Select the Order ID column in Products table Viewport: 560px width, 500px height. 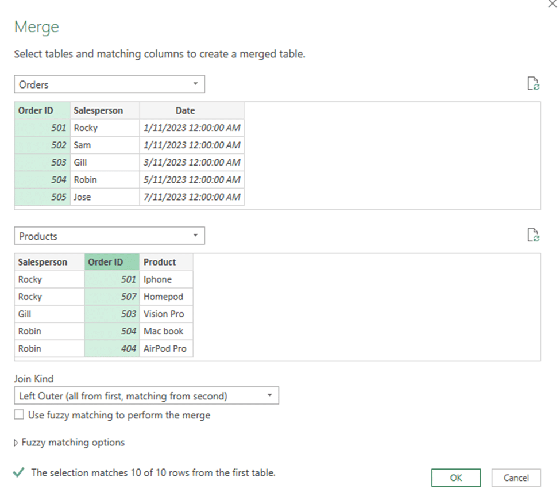coord(111,261)
